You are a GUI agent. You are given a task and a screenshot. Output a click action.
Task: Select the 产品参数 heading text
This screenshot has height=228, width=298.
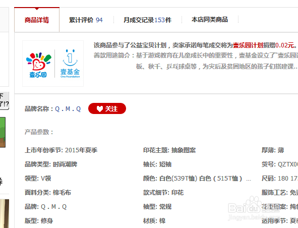39,132
